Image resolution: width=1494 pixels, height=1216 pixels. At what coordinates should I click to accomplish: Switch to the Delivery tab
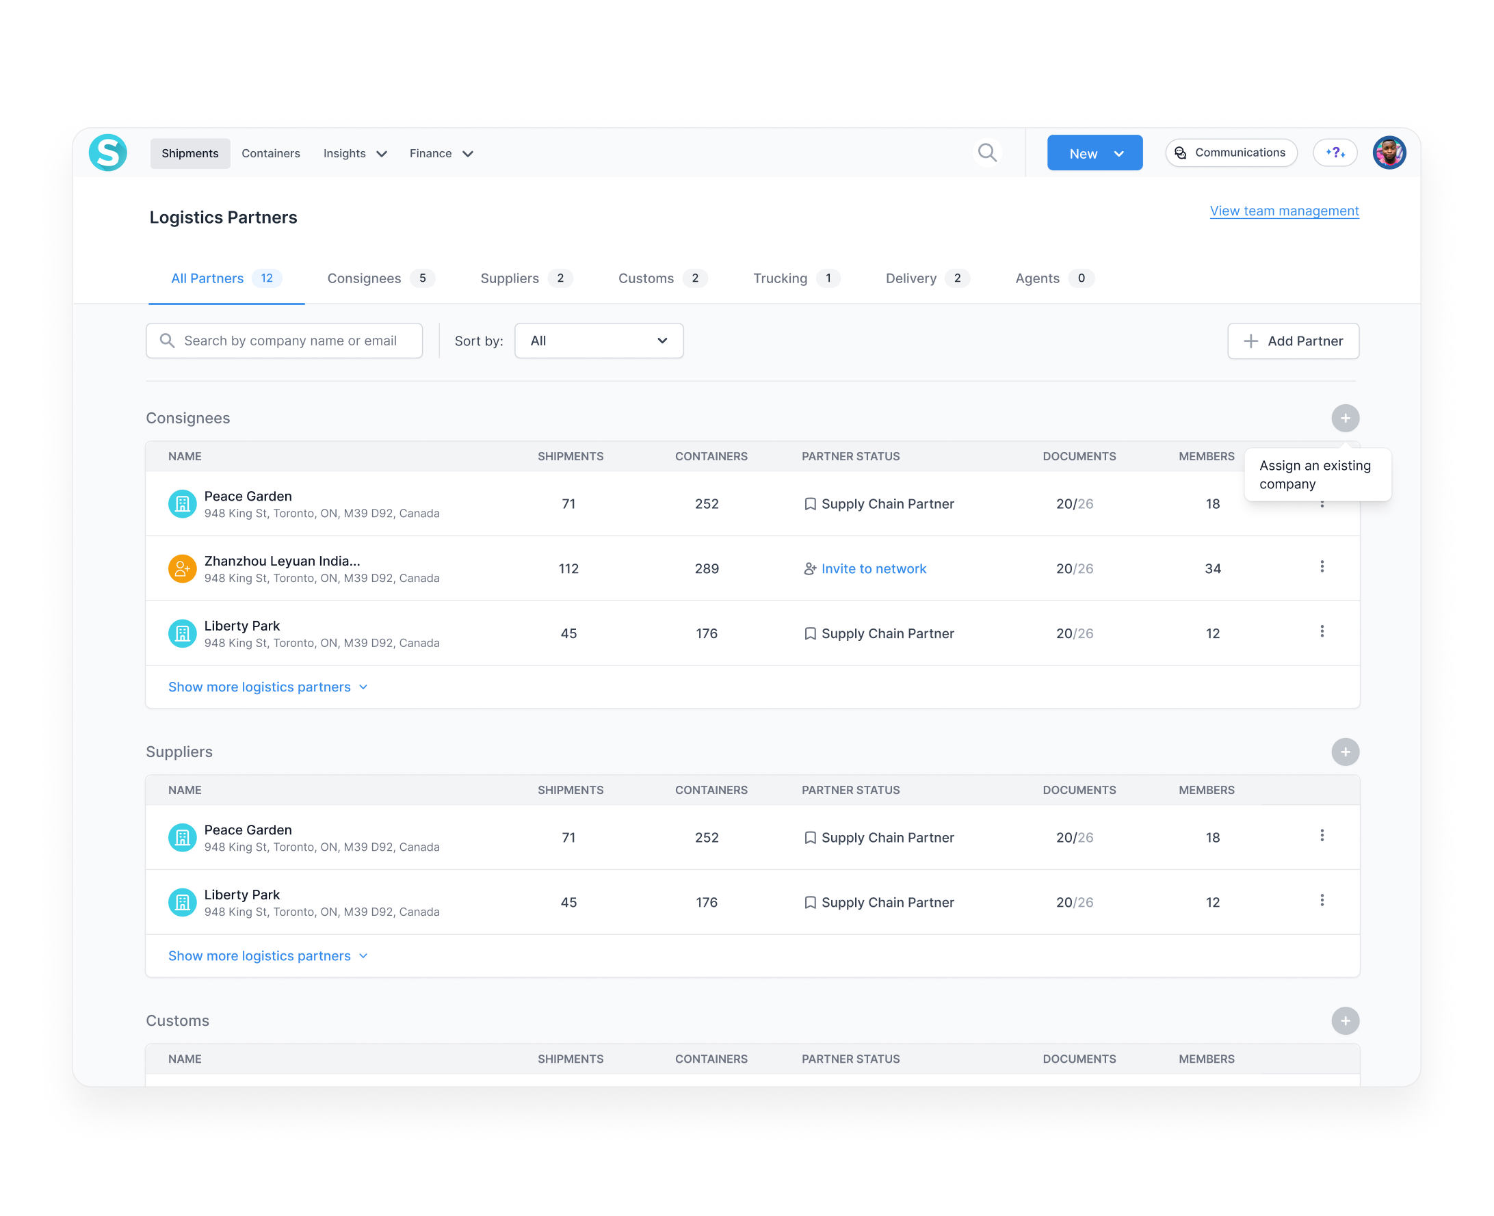pos(928,278)
